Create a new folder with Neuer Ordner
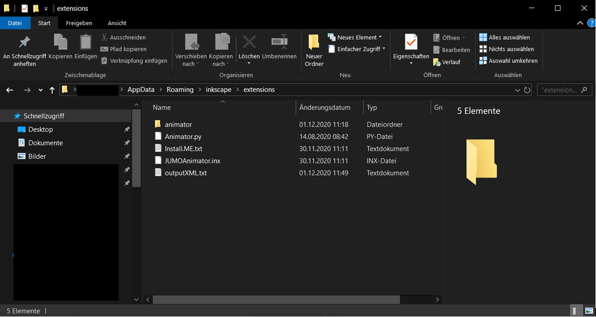The width and height of the screenshot is (596, 317). click(314, 50)
